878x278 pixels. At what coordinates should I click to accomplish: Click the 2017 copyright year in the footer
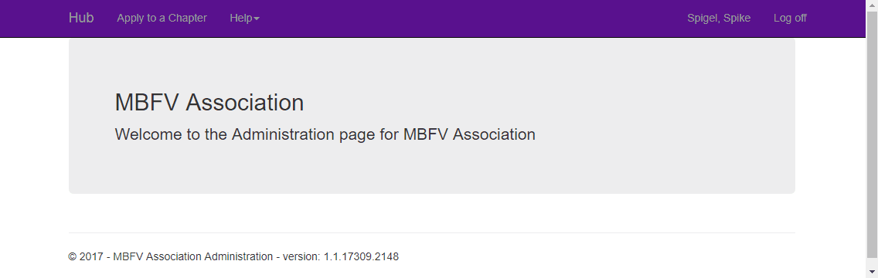coord(91,256)
